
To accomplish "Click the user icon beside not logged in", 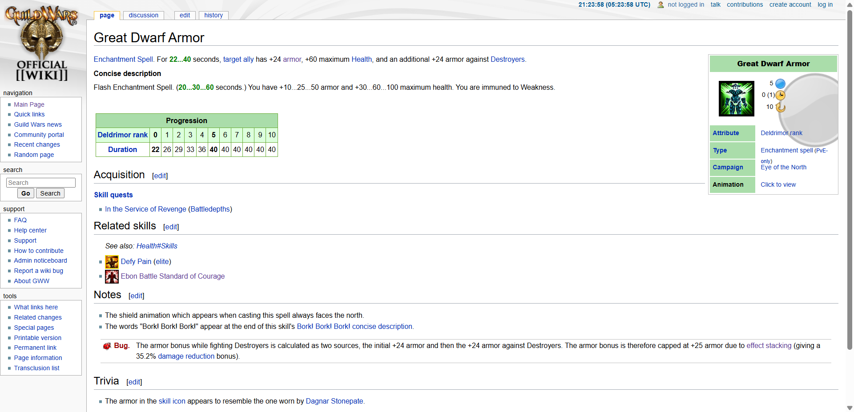I will coord(661,5).
